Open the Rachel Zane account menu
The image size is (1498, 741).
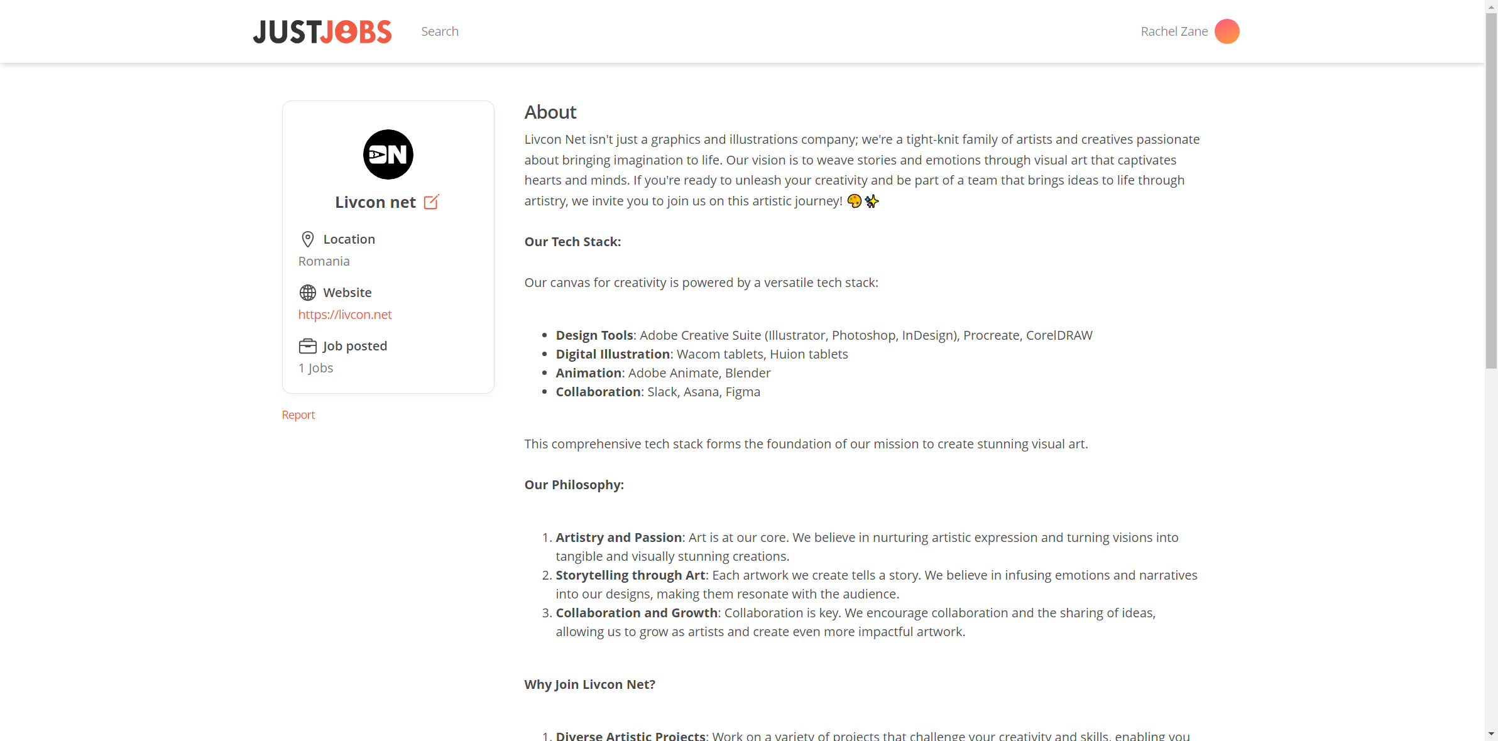pyautogui.click(x=1174, y=31)
